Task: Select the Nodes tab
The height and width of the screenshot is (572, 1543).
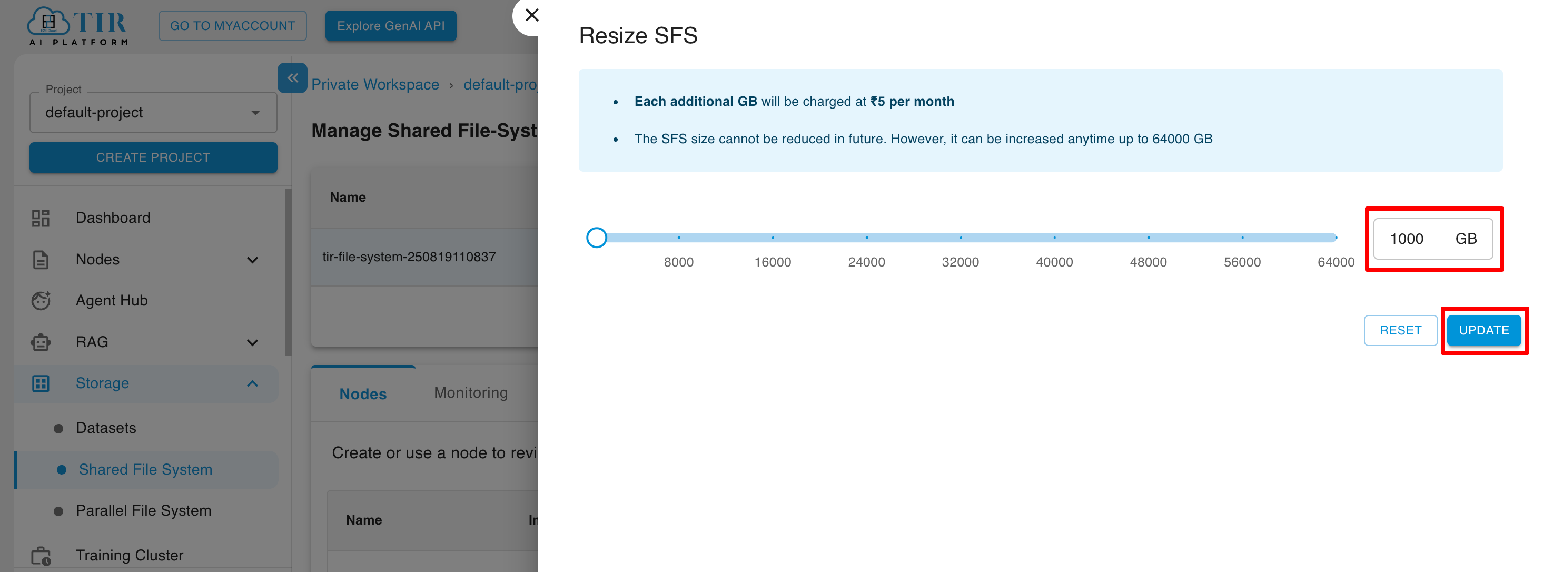Action: [x=362, y=393]
